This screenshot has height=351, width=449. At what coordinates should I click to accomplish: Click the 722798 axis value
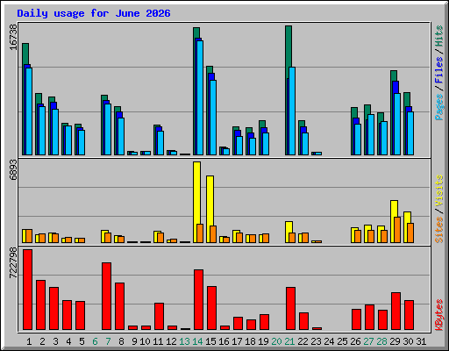[13, 262]
